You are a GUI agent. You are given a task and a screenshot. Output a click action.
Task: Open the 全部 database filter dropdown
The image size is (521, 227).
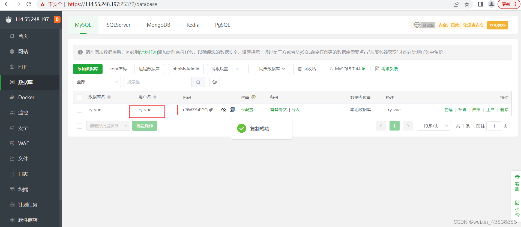[97, 82]
